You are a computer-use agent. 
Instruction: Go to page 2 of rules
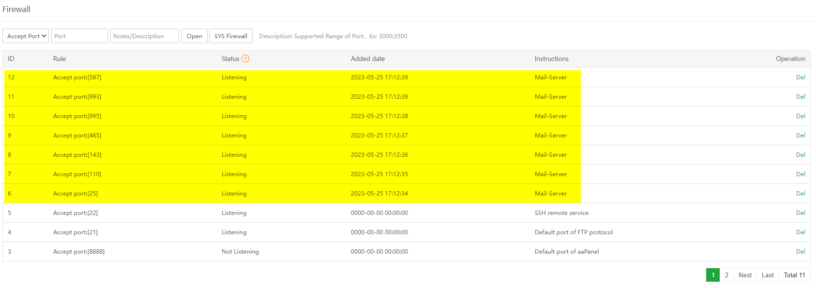(726, 275)
